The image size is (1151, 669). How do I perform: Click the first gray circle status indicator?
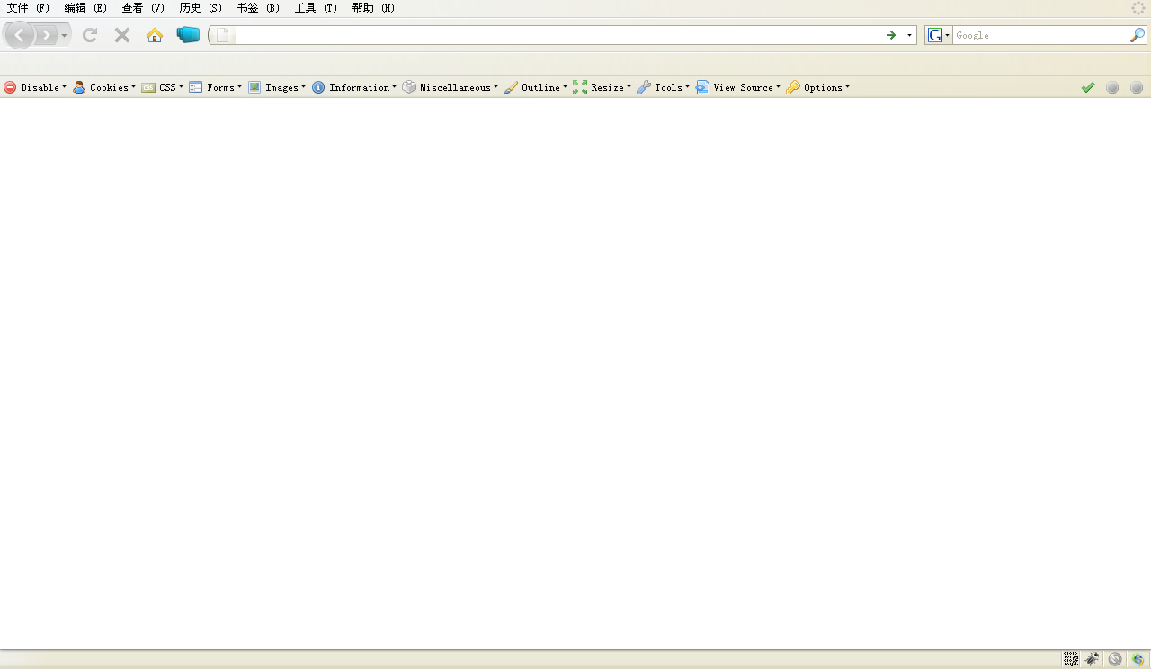click(1112, 87)
